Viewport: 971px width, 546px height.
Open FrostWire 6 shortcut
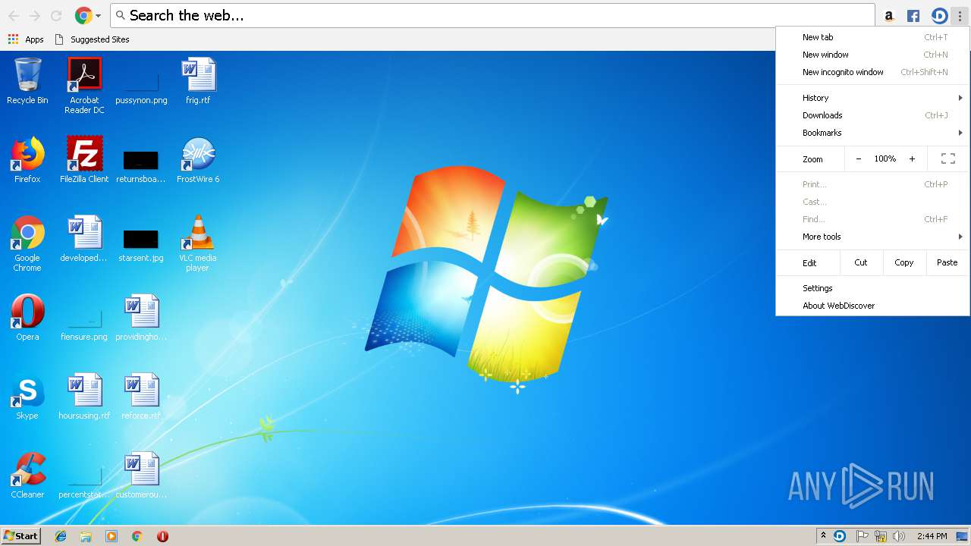click(x=198, y=160)
